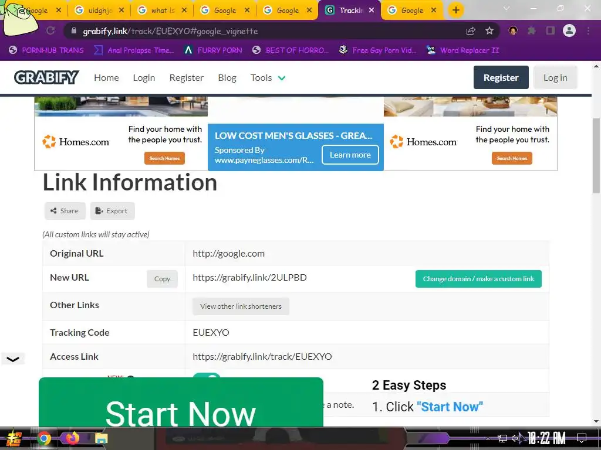
Task: Click the Start button on the taskbar
Action: [x=14, y=438]
